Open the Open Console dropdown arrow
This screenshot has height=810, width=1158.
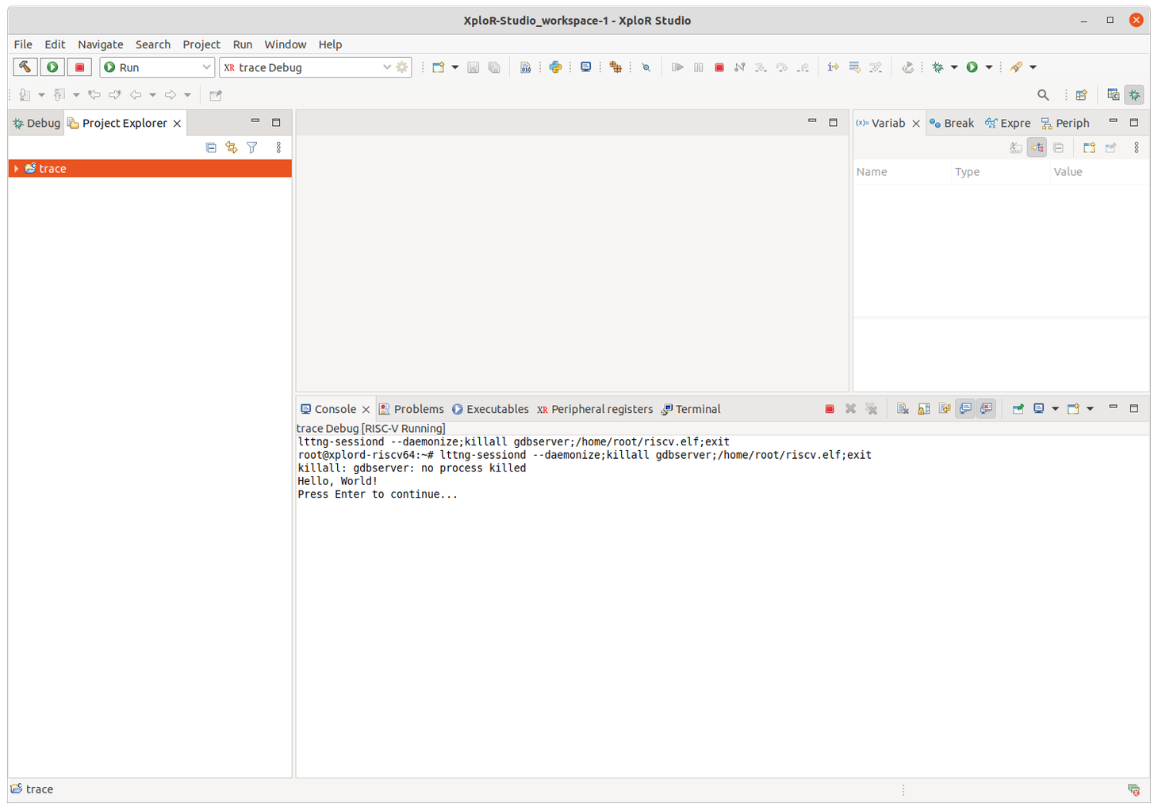(x=1090, y=409)
